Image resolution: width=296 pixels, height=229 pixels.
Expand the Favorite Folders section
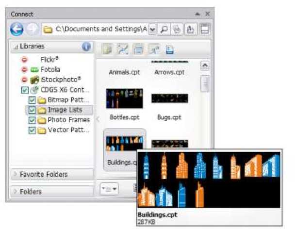52,174
